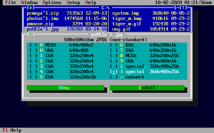This screenshot has height=133, width=214.
Task: Select tiger_m.gif in the file list
Action: [151, 24]
